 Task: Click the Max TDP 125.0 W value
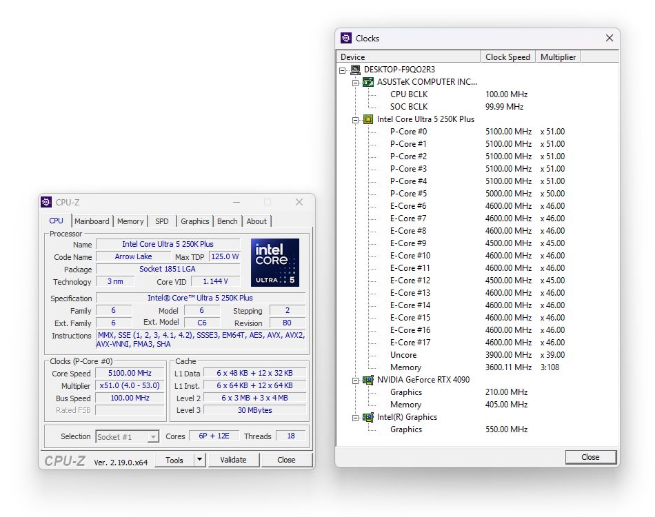click(225, 256)
